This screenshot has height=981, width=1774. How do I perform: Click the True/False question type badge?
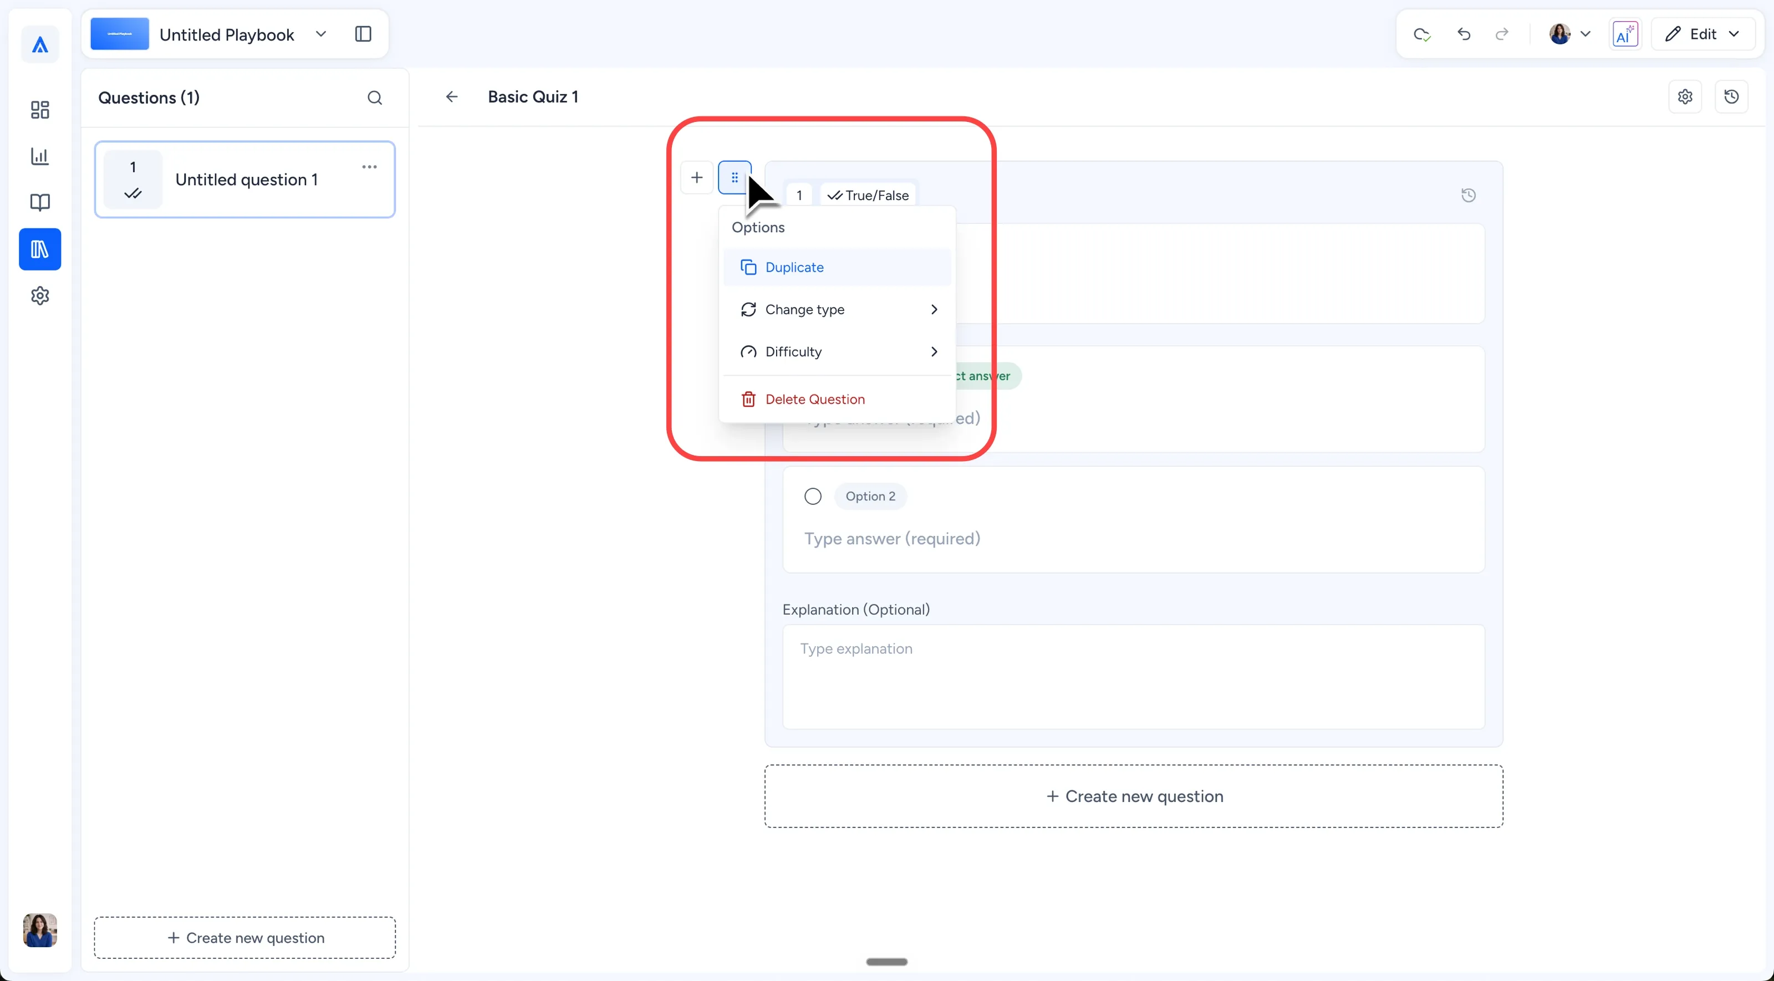point(868,196)
